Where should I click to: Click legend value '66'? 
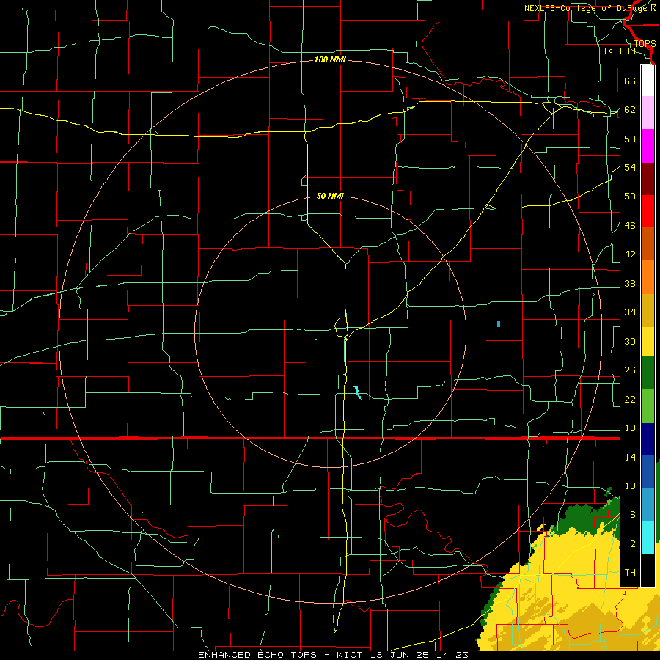pos(630,81)
